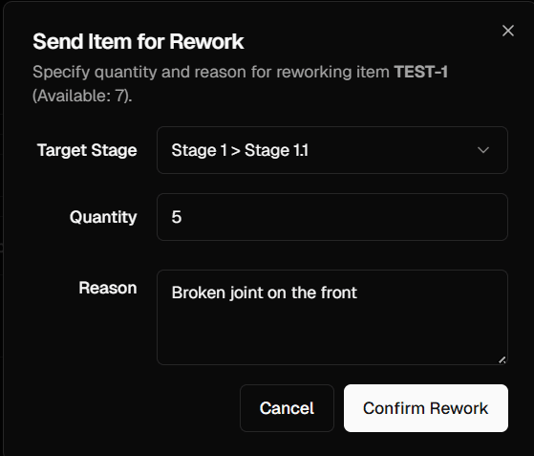
Task: Click the 'Target Stage' field label
Action: (87, 150)
